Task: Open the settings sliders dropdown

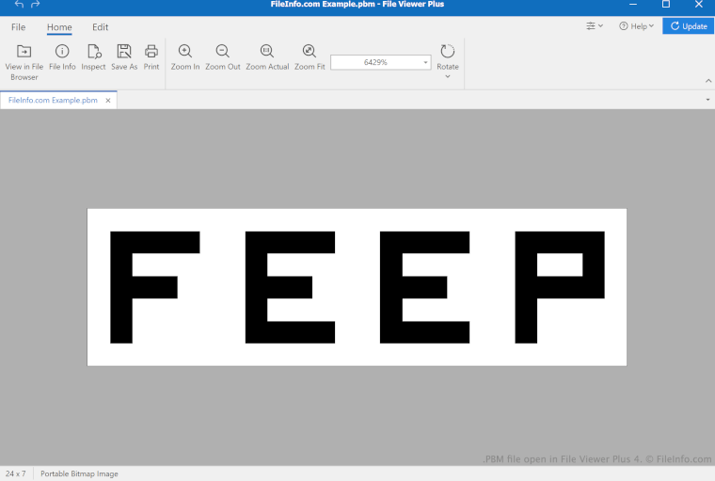Action: coord(595,26)
